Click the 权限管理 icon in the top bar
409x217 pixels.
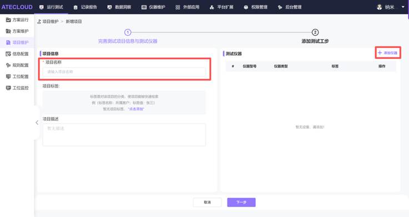click(246, 7)
